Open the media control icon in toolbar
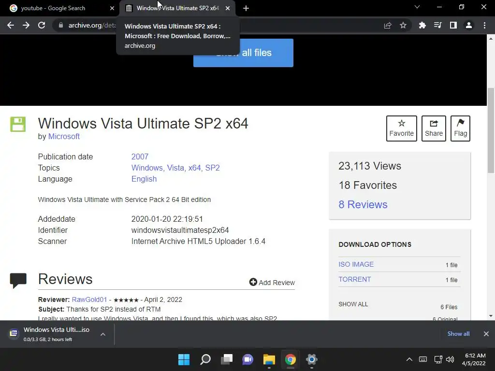 [437, 25]
